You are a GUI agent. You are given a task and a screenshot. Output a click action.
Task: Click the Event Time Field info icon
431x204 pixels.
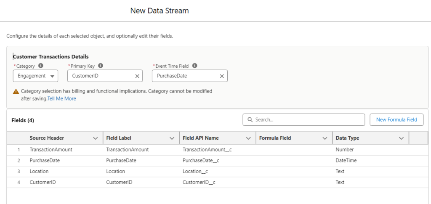click(194, 66)
